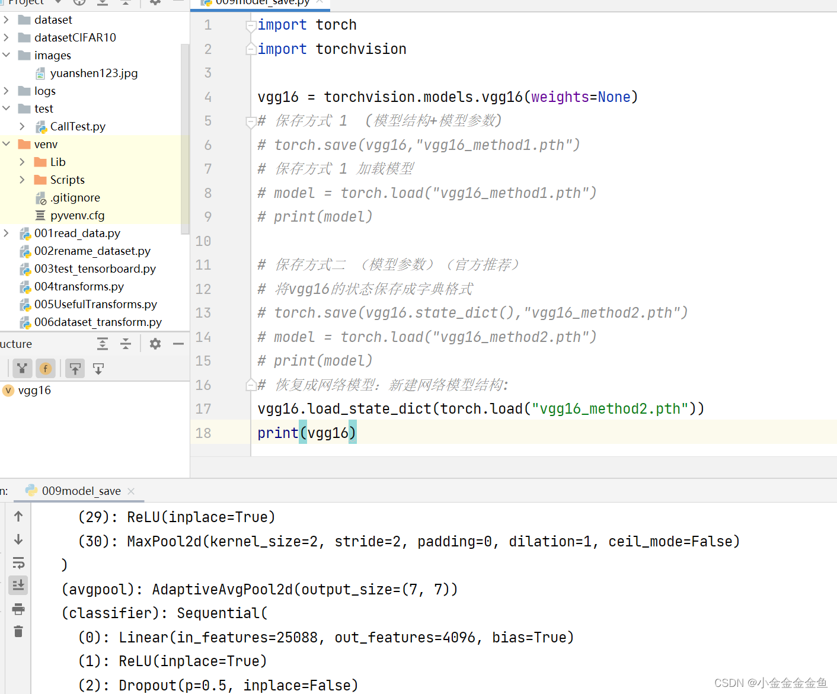Expand the Lib folder
Viewport: 837px width, 694px height.
click(22, 162)
